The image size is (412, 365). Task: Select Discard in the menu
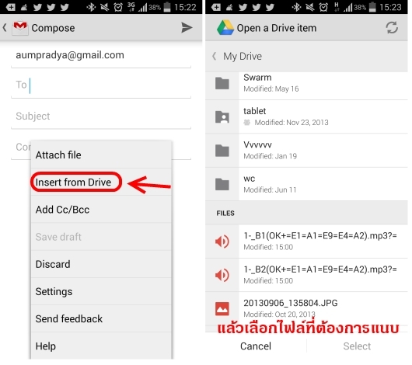pos(101,264)
